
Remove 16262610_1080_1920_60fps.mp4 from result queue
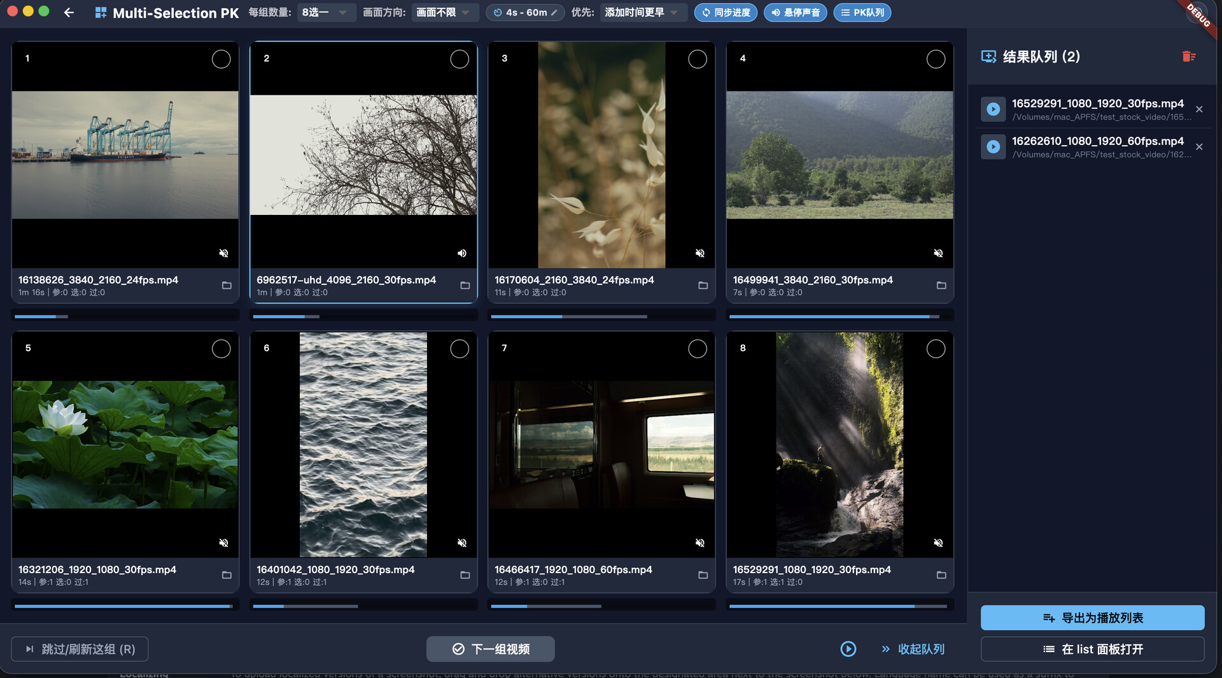pyautogui.click(x=1199, y=147)
